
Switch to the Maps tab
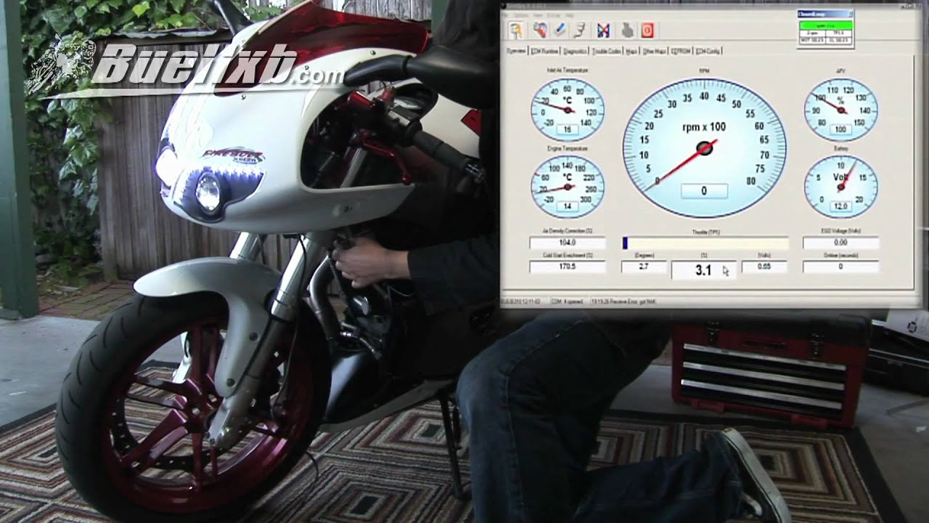(631, 52)
